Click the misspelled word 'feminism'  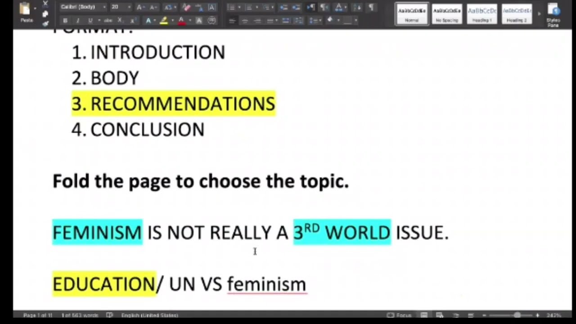(267, 284)
